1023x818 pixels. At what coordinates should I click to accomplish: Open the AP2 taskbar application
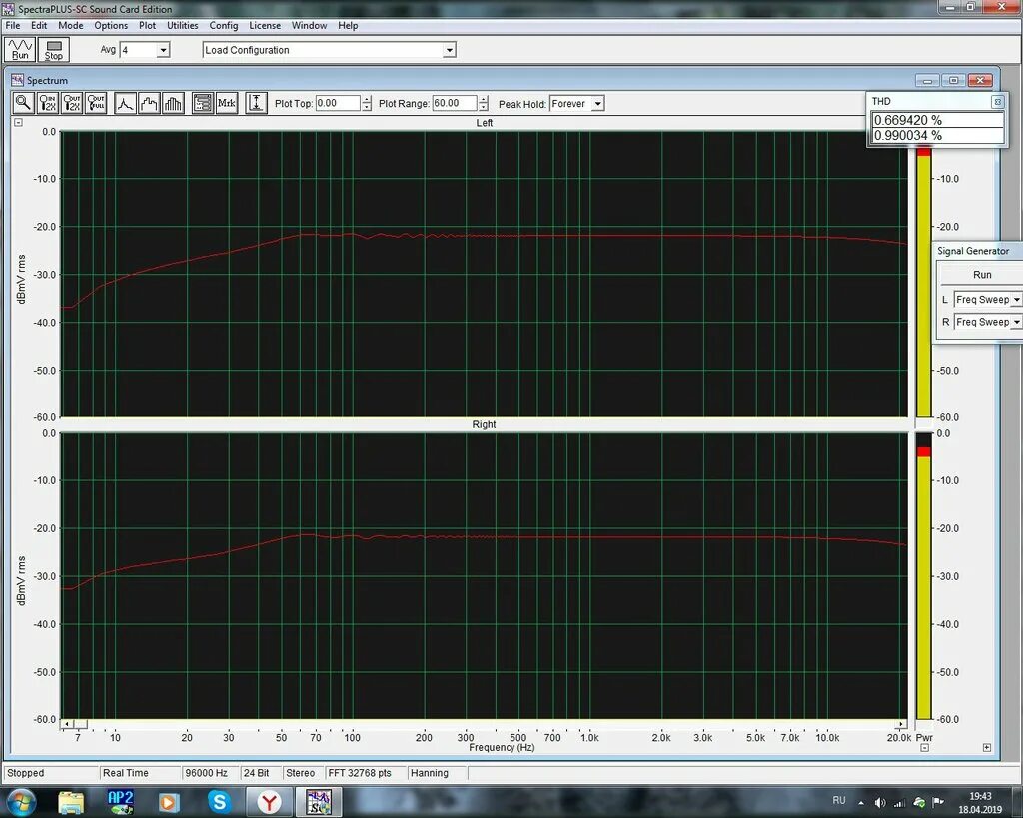tap(121, 802)
